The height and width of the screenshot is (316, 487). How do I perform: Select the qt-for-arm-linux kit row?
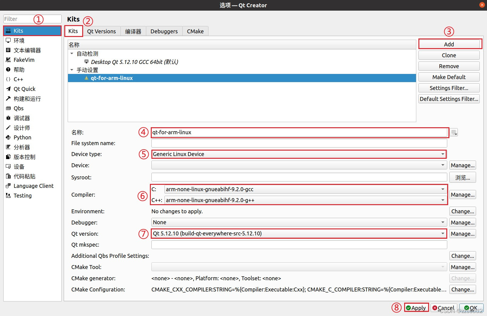pyautogui.click(x=242, y=78)
